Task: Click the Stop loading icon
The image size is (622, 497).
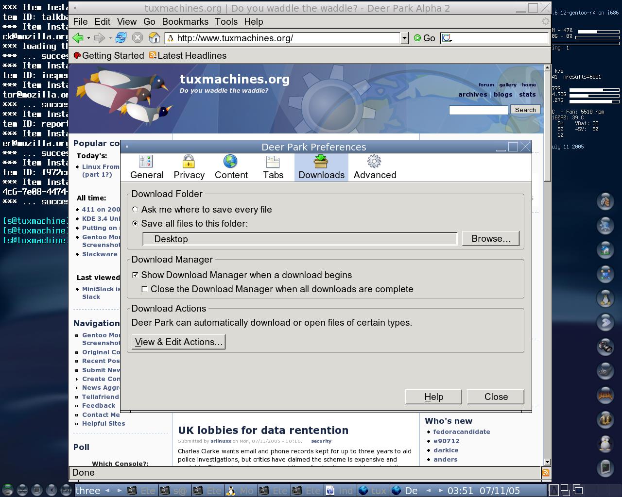Action: pos(138,38)
